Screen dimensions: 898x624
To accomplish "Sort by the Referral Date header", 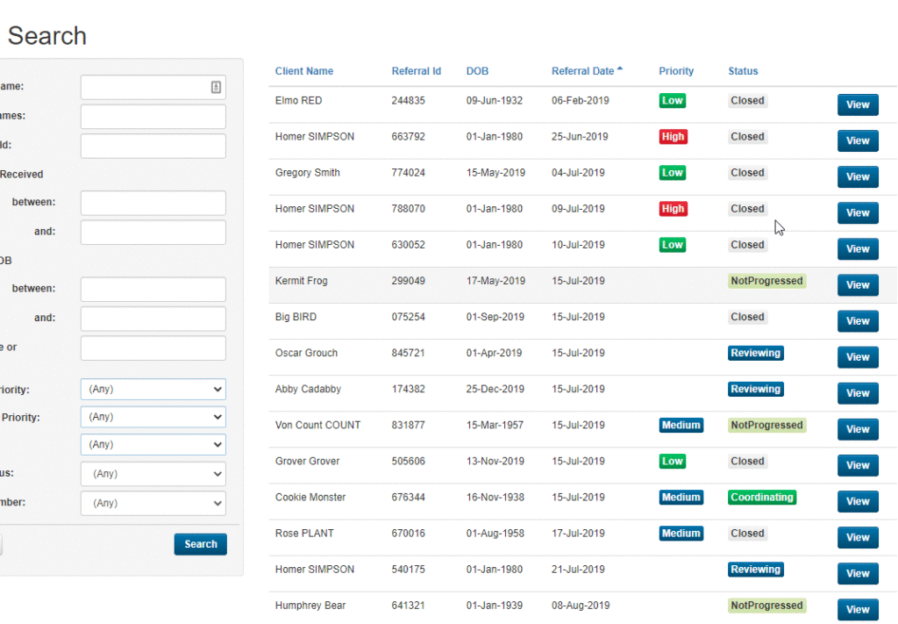I will coord(582,71).
